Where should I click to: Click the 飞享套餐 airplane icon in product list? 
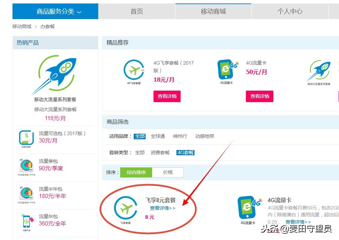point(126,208)
